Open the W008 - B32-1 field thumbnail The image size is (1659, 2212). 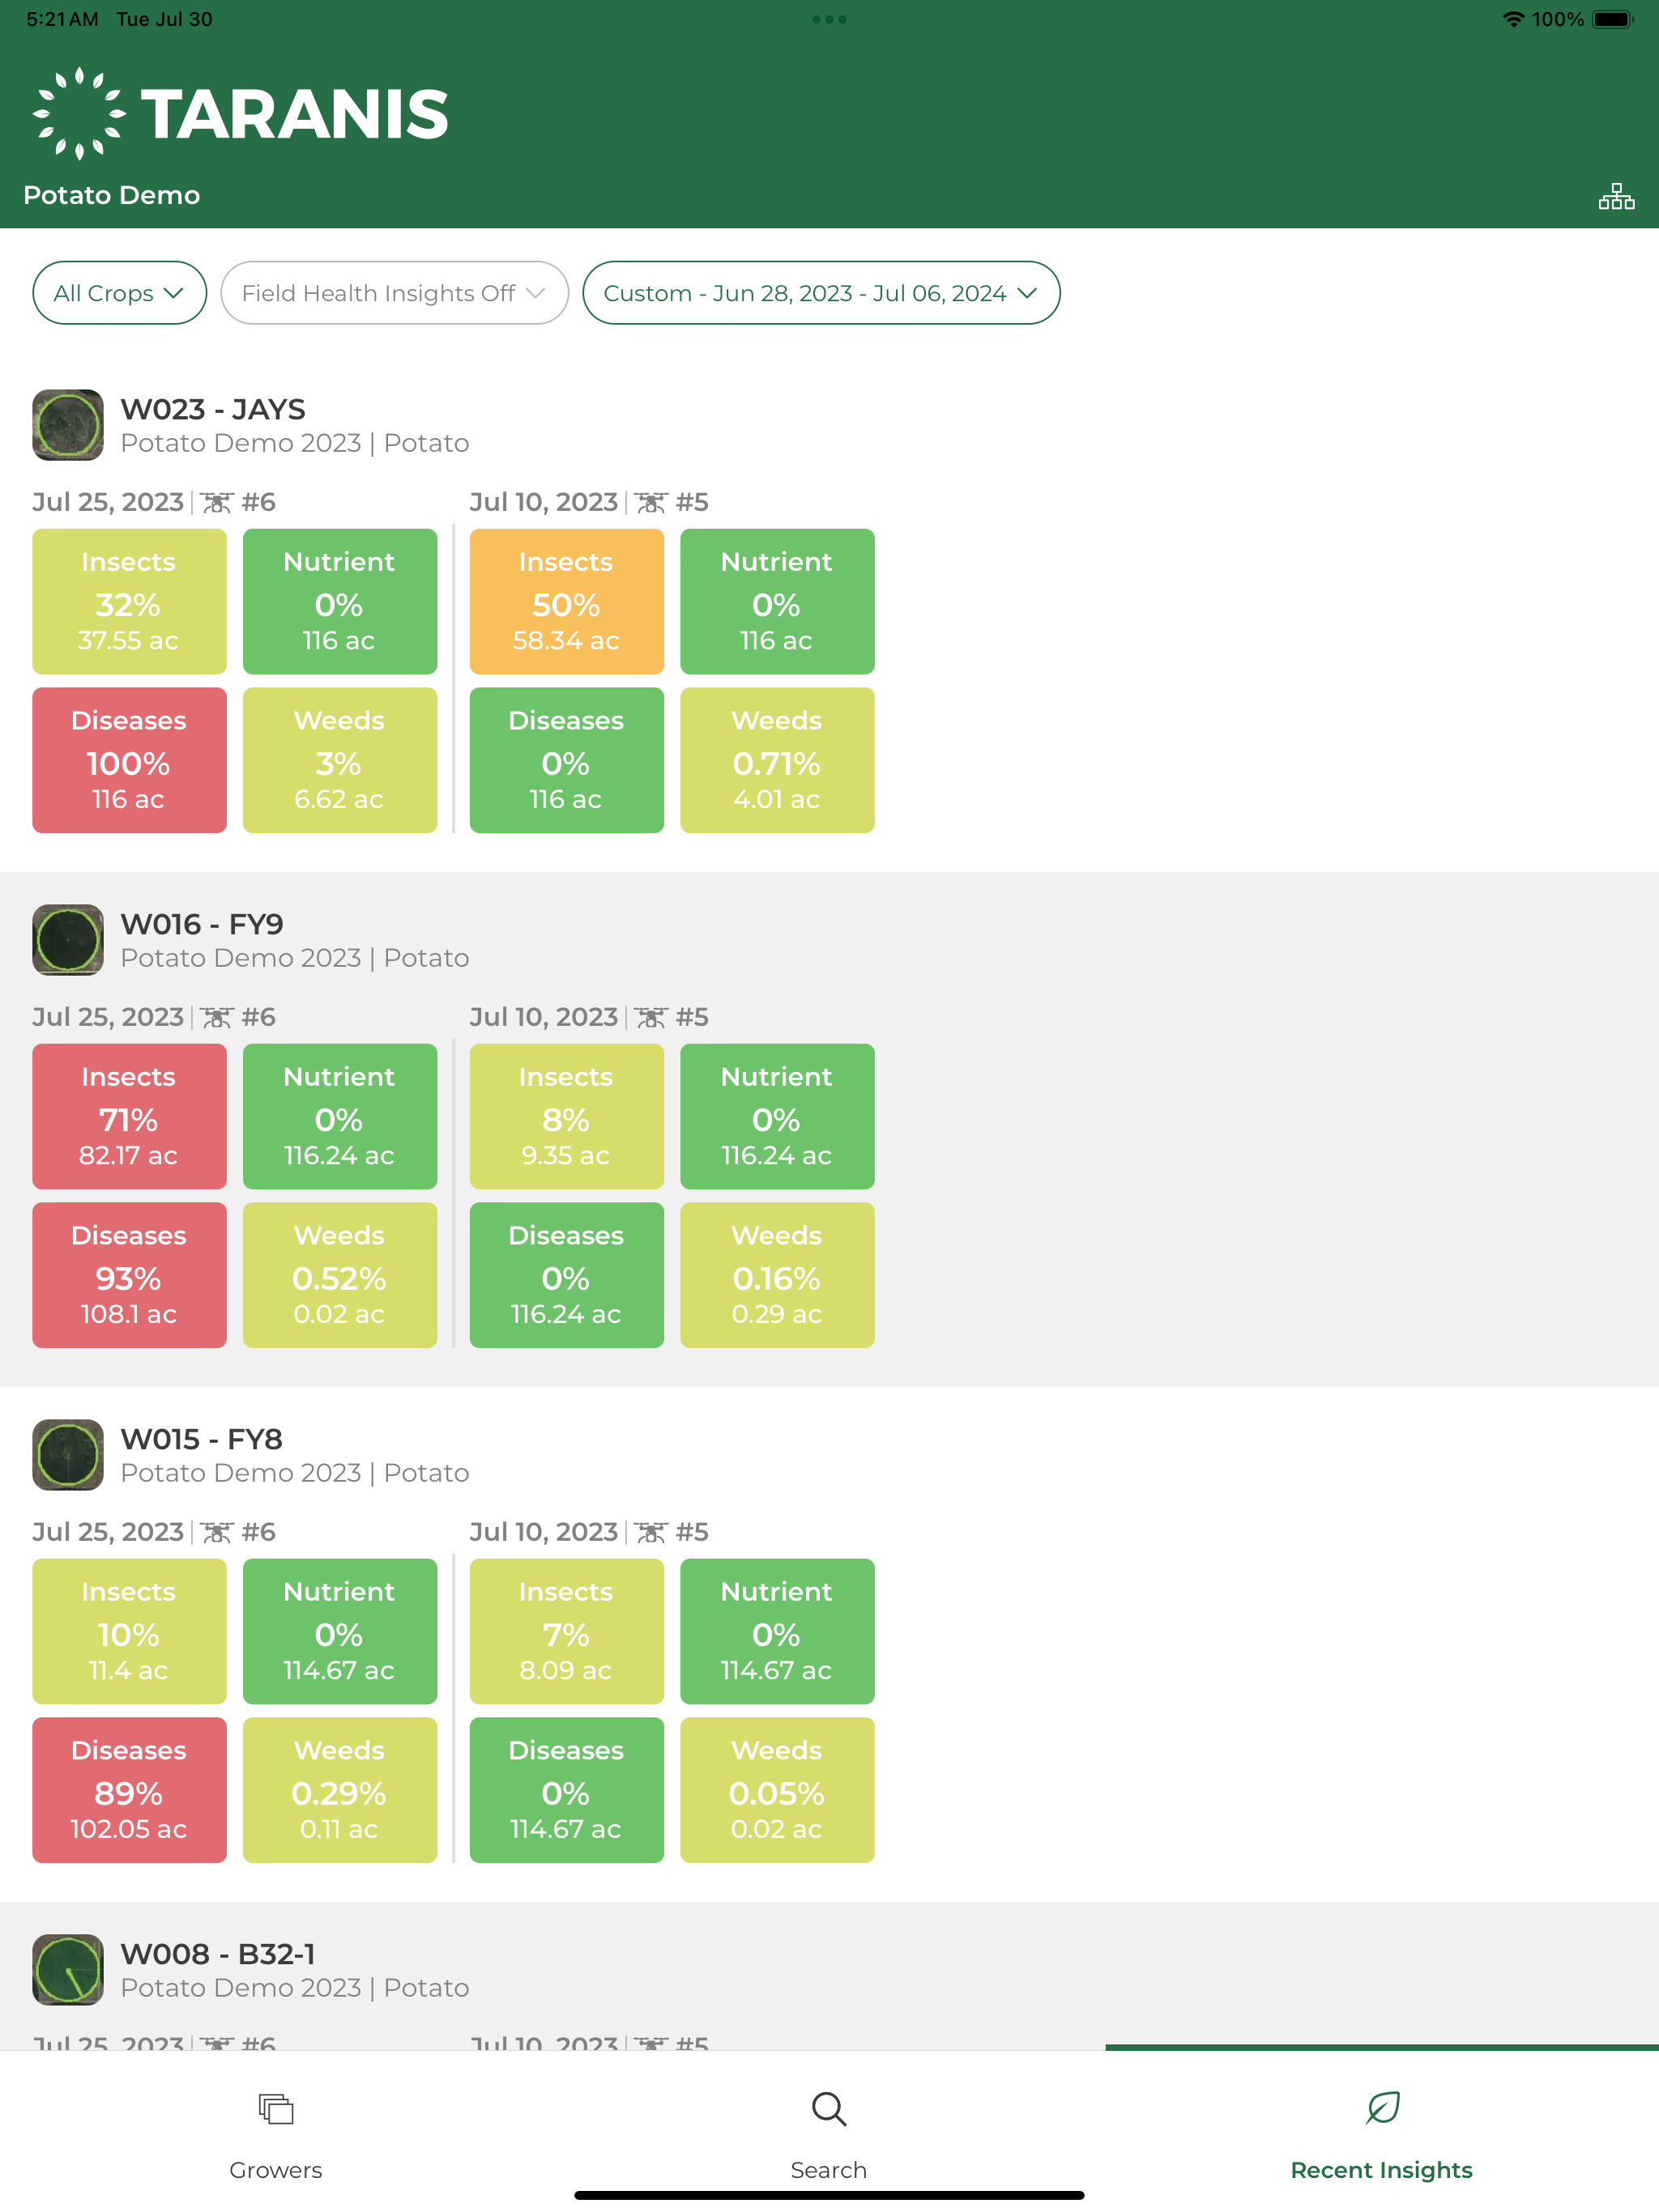coord(68,1969)
